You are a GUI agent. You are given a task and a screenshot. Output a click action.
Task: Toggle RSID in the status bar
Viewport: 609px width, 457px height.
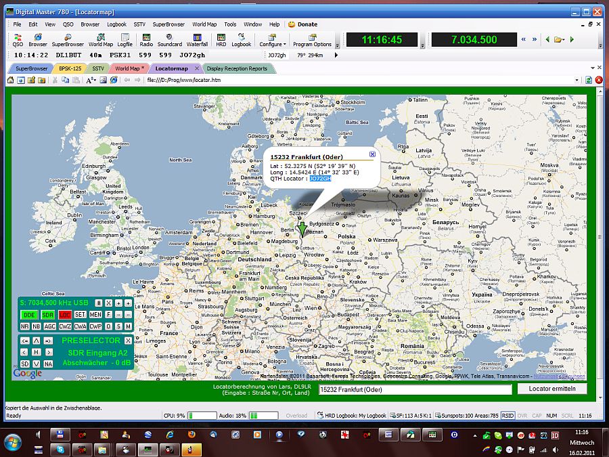[507, 416]
